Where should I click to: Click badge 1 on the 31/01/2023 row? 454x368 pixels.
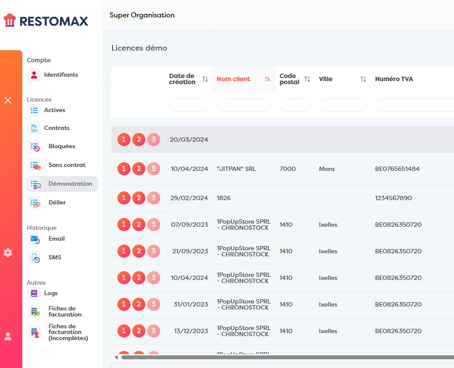click(124, 304)
